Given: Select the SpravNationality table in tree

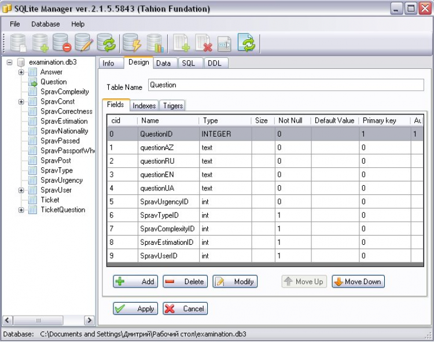Looking at the screenshot, I should point(64,131).
